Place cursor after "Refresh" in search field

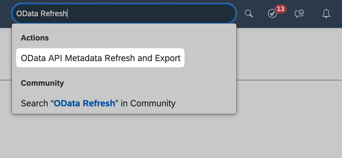point(67,13)
